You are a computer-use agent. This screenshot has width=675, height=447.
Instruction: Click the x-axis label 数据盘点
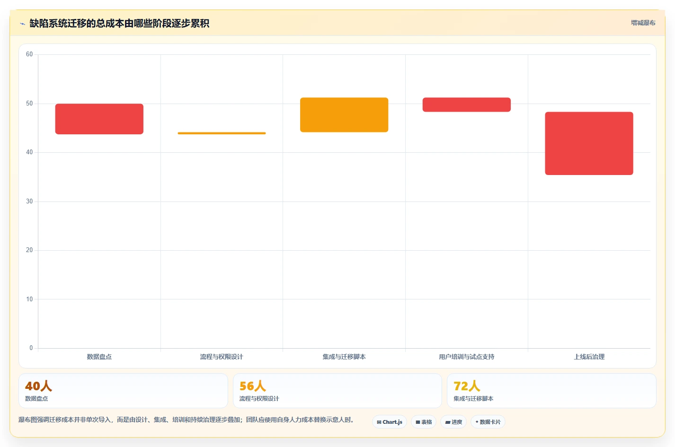pos(99,357)
